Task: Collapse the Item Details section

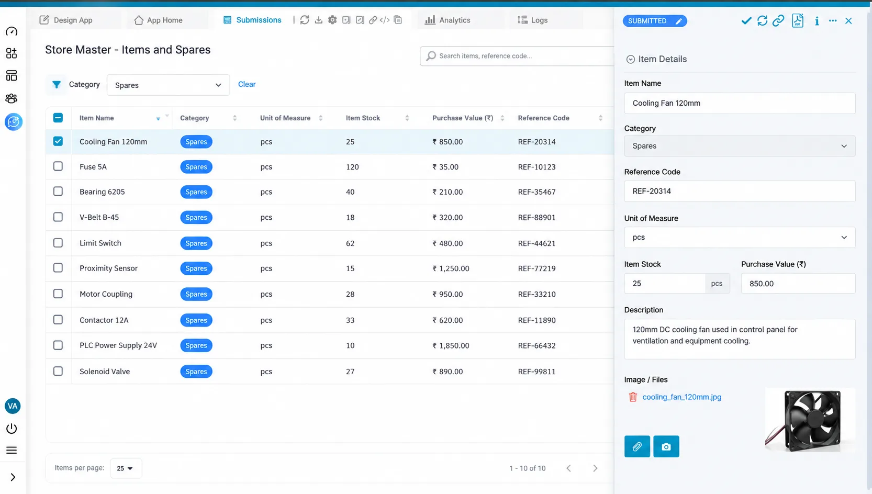Action: 630,59
